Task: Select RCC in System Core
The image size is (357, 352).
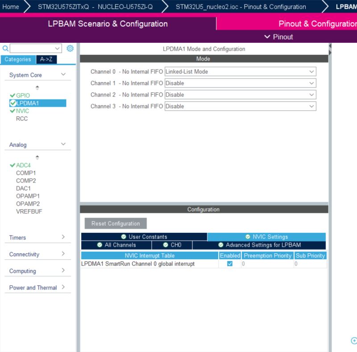Action: click(x=21, y=119)
